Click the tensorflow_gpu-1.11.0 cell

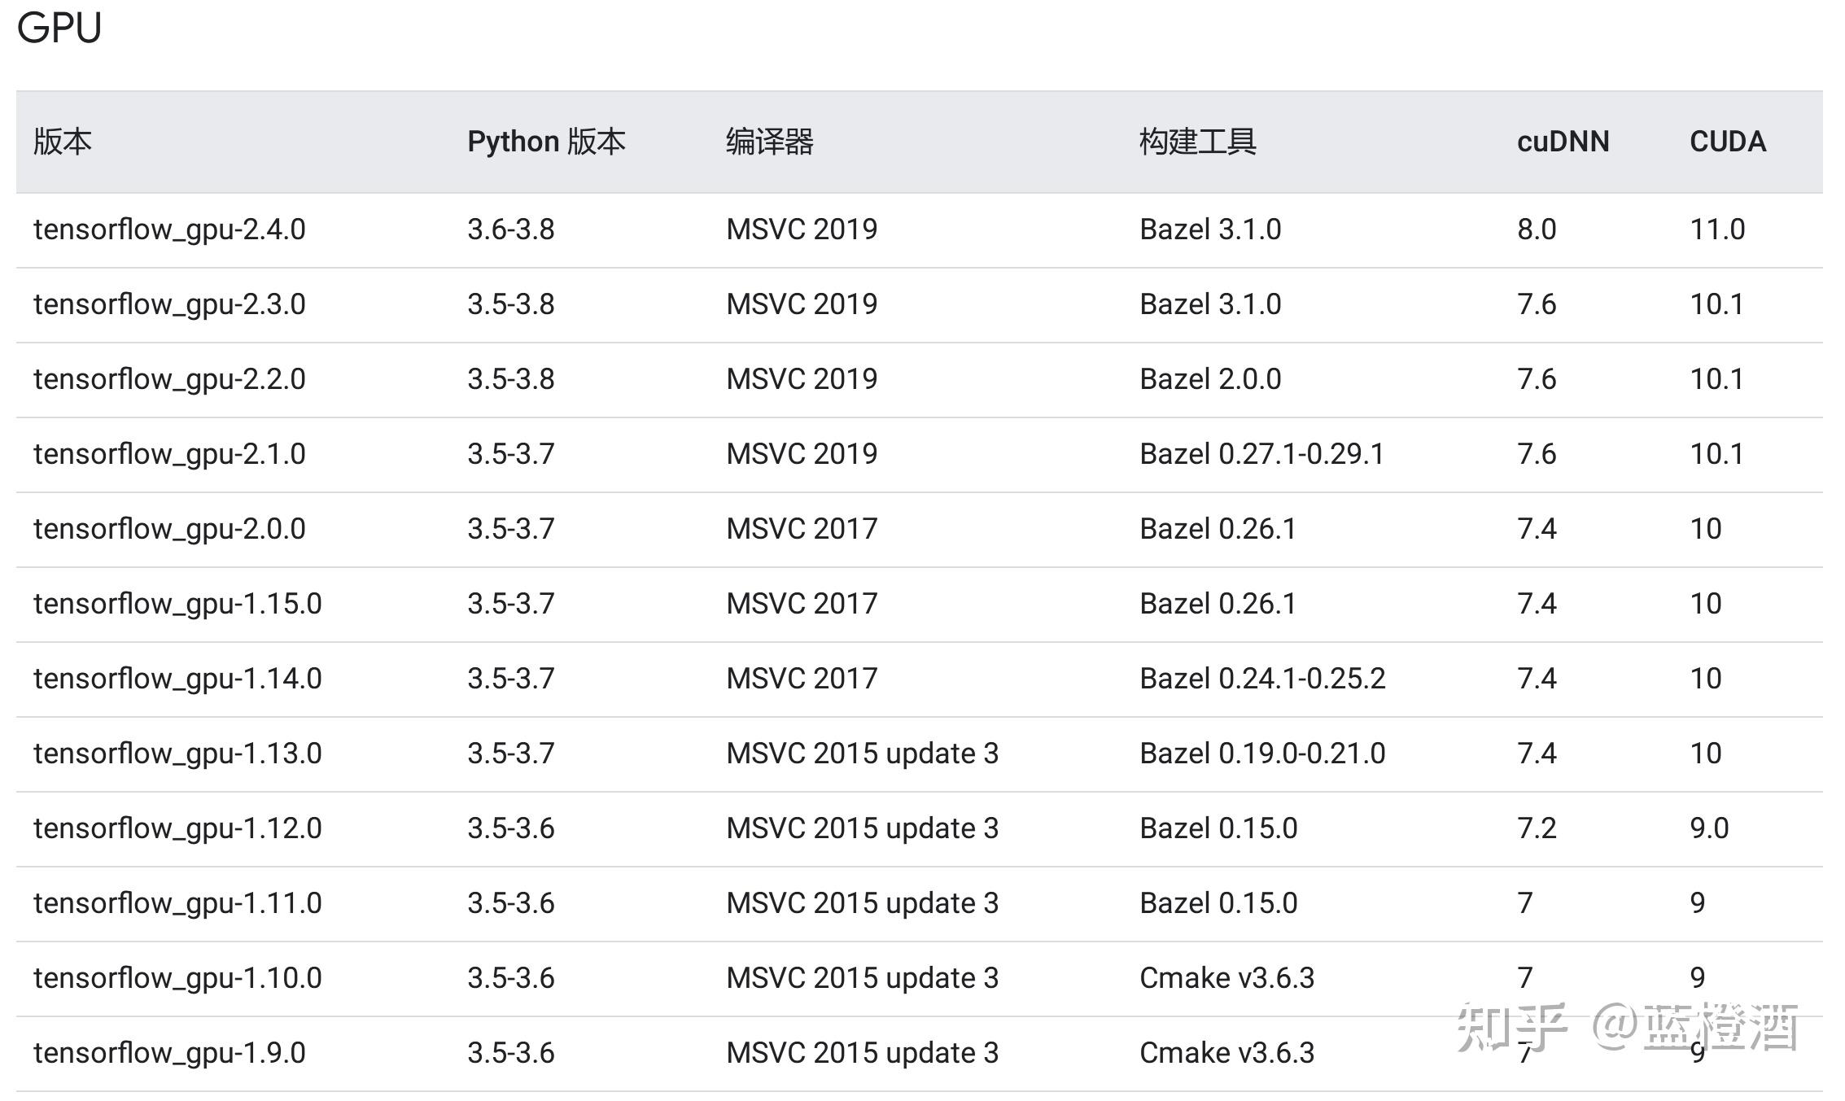click(x=177, y=903)
